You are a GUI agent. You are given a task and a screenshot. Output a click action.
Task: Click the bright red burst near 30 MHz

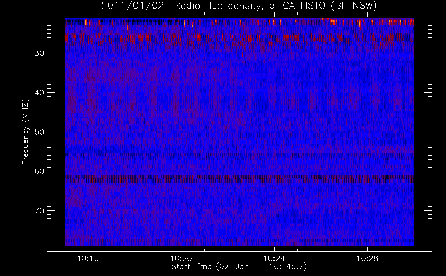point(243,54)
